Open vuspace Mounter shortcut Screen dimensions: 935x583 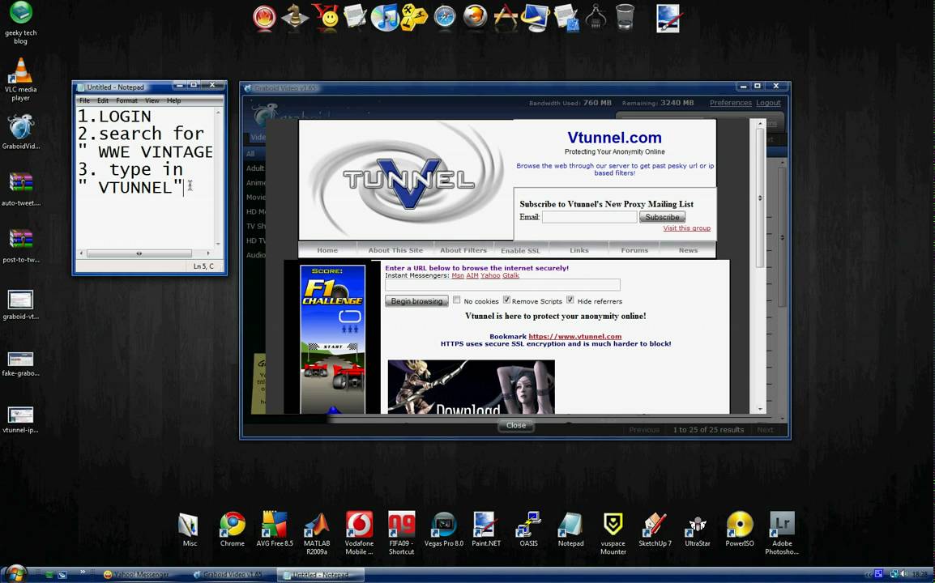click(613, 533)
